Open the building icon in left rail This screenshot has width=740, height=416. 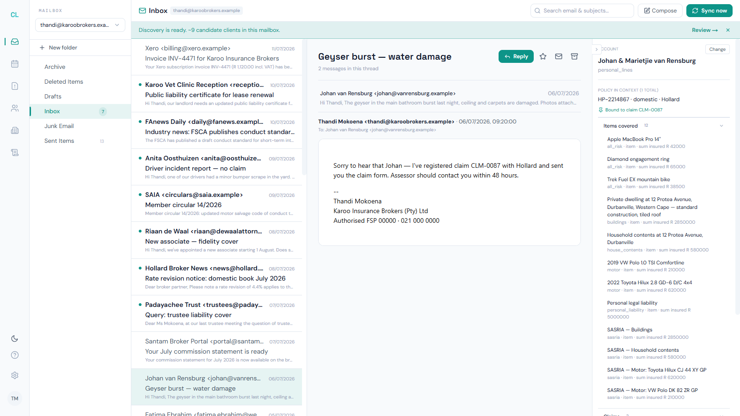(x=15, y=130)
